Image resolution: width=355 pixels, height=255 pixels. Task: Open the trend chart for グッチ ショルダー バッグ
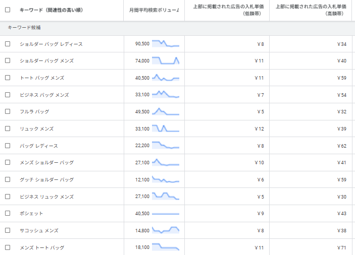tap(166, 179)
